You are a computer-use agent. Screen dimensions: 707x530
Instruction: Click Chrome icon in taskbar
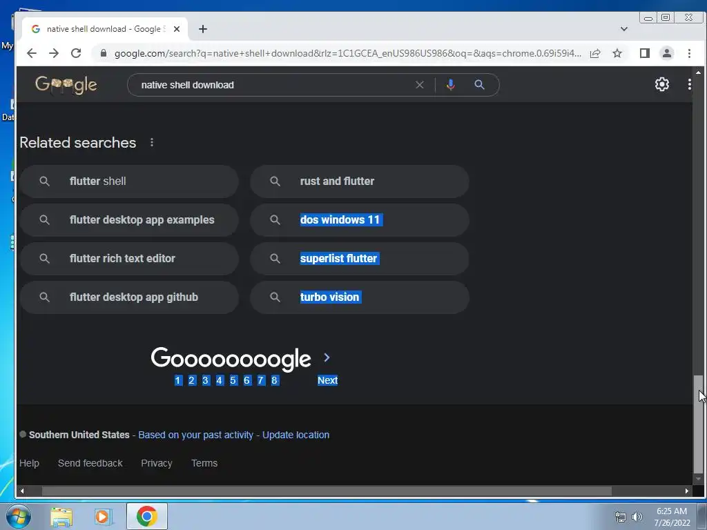coord(147,516)
